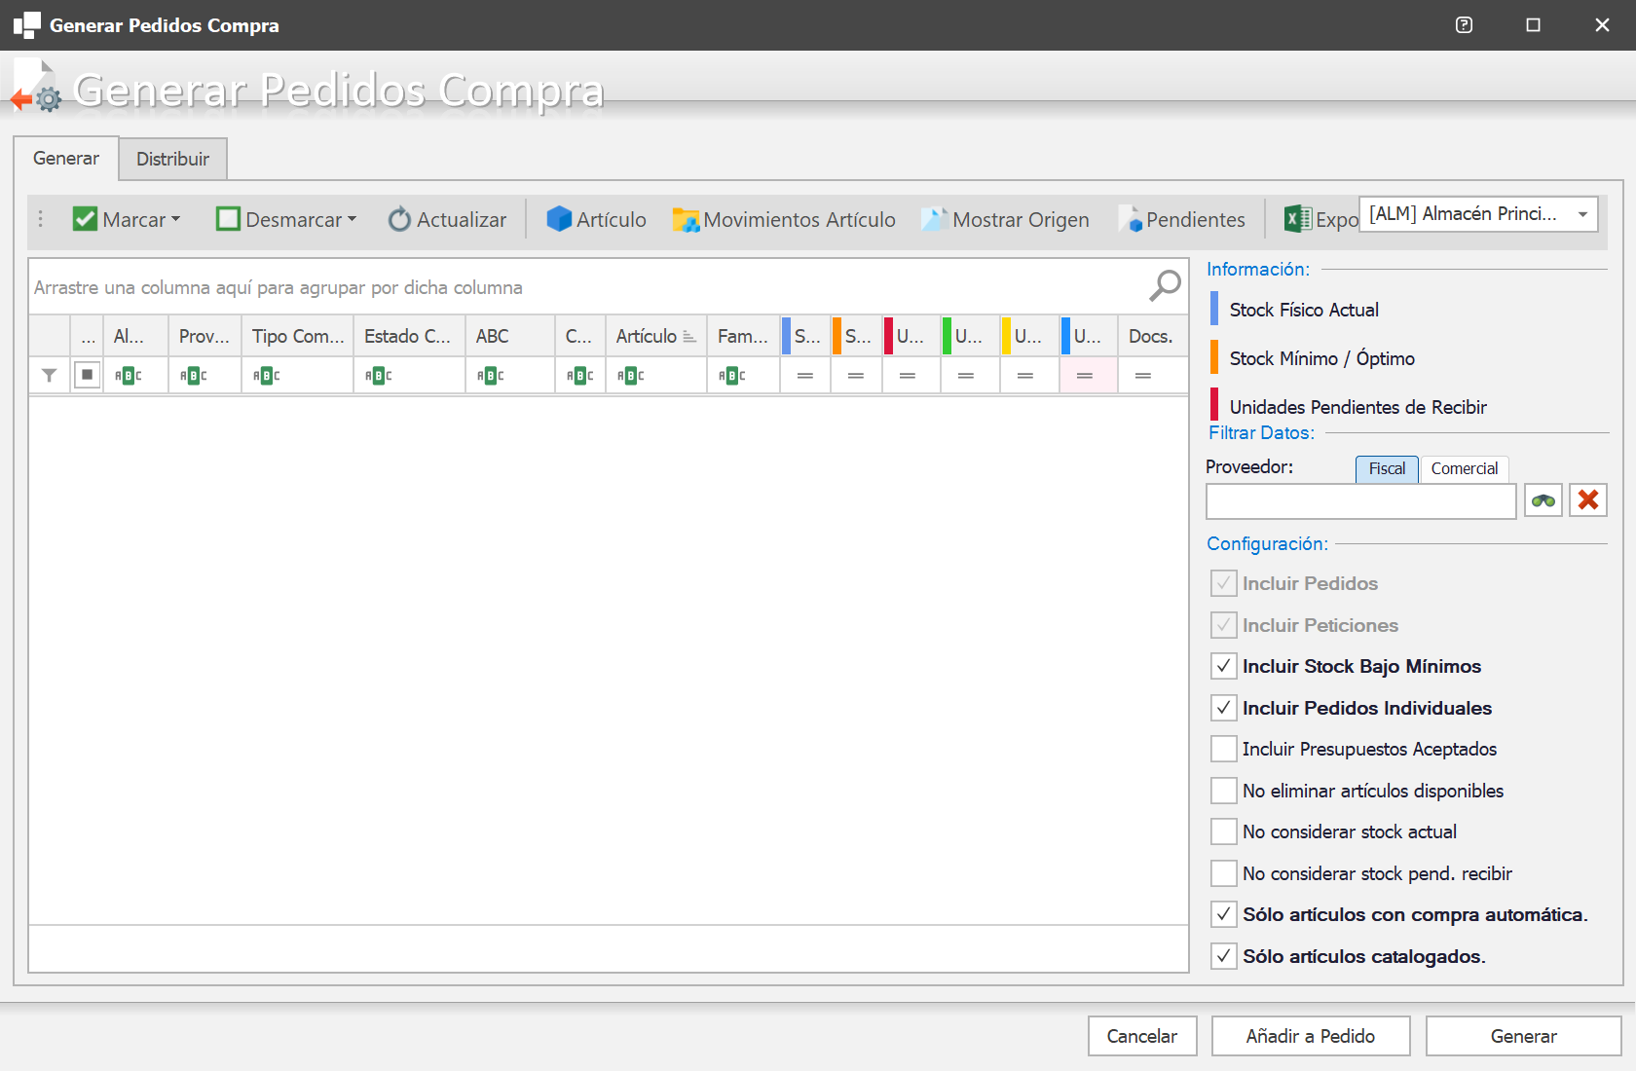Click the Excel export icon
Viewport: 1636px width, 1071px height.
(x=1297, y=219)
